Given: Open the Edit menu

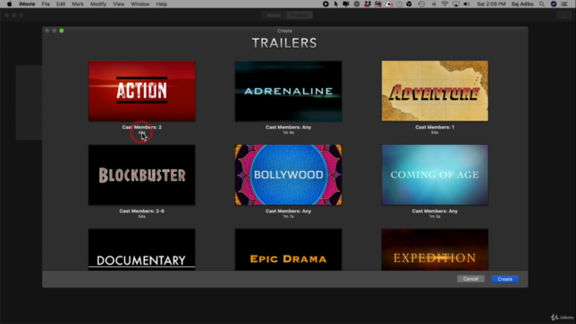Looking at the screenshot, I should point(60,4).
